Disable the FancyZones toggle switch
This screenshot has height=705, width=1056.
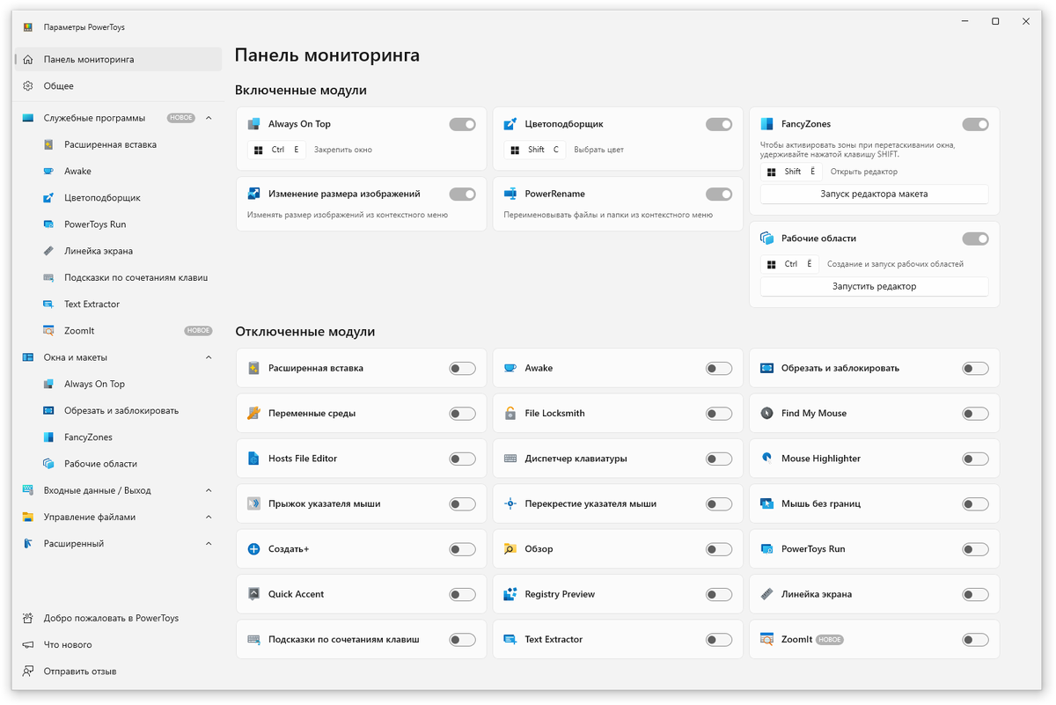(975, 125)
